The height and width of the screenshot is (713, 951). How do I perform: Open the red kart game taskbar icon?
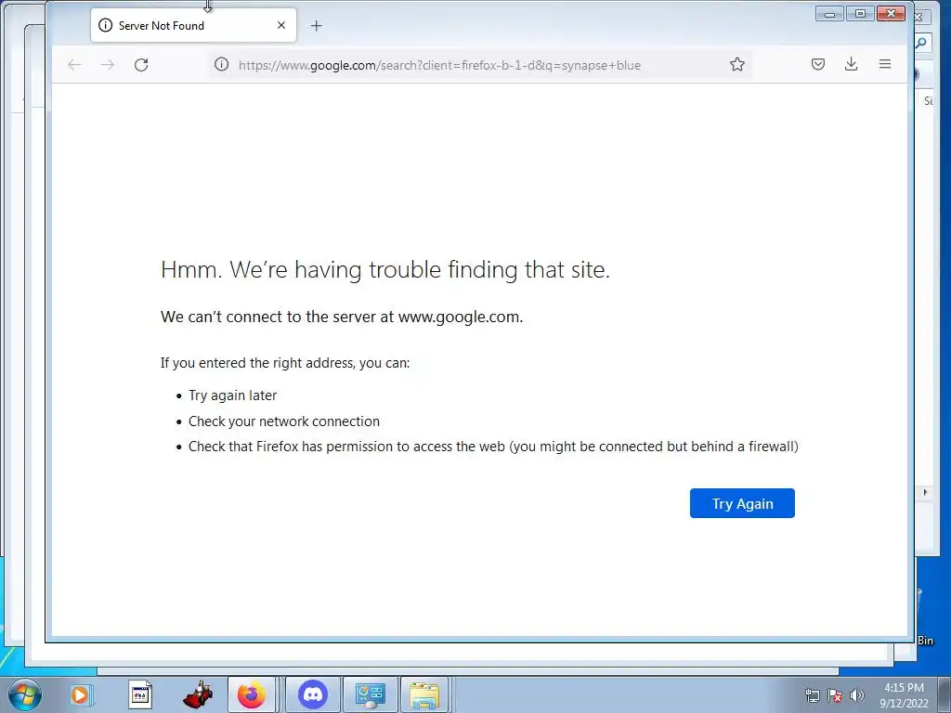[198, 694]
